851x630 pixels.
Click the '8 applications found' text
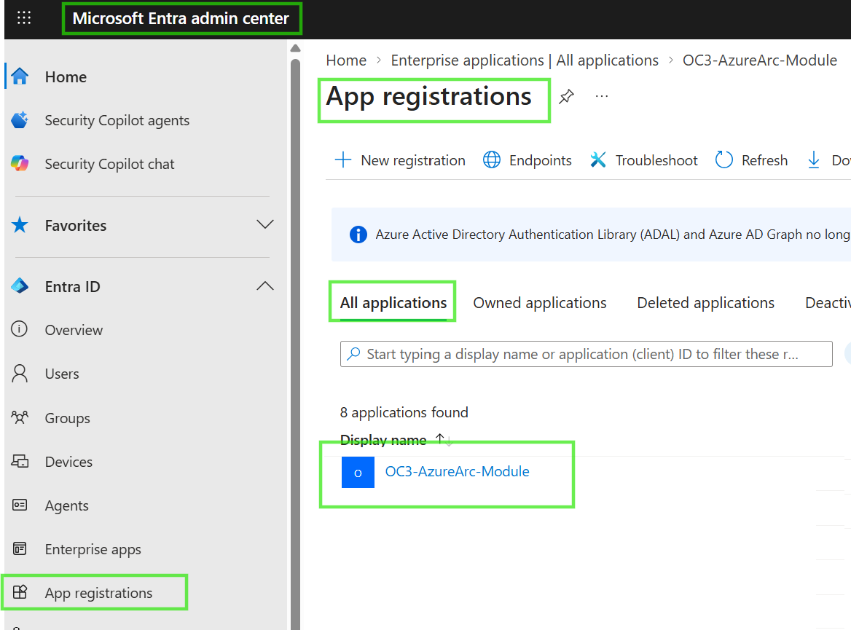tap(404, 412)
